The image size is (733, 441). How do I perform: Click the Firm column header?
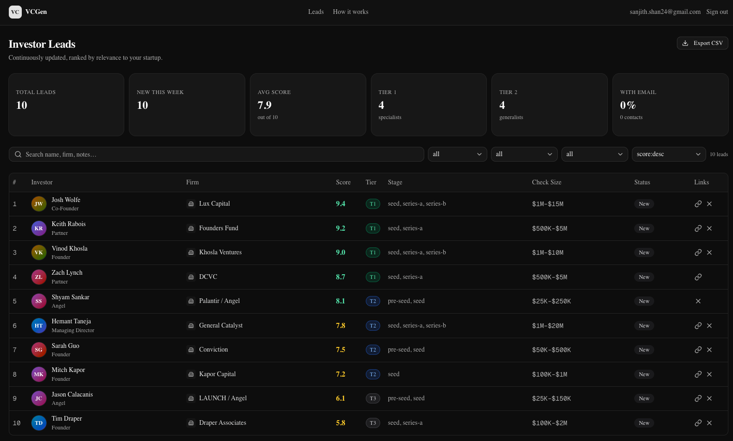pyautogui.click(x=192, y=183)
